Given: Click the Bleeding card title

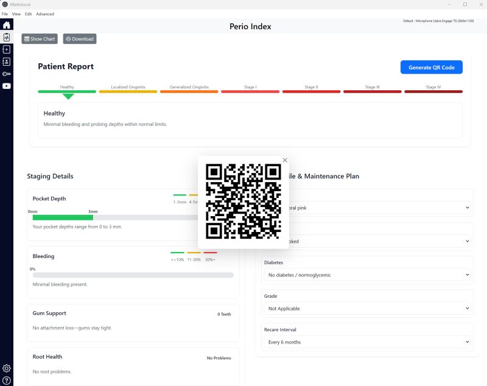Looking at the screenshot, I should 43,256.
